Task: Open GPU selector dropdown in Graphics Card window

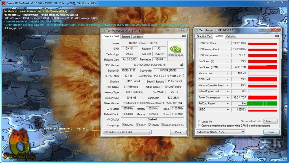Action: pyautogui.click(x=127, y=132)
